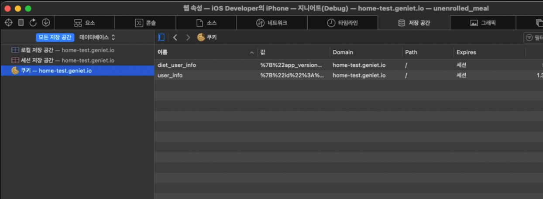Click the filter field above the table

(x=534, y=38)
